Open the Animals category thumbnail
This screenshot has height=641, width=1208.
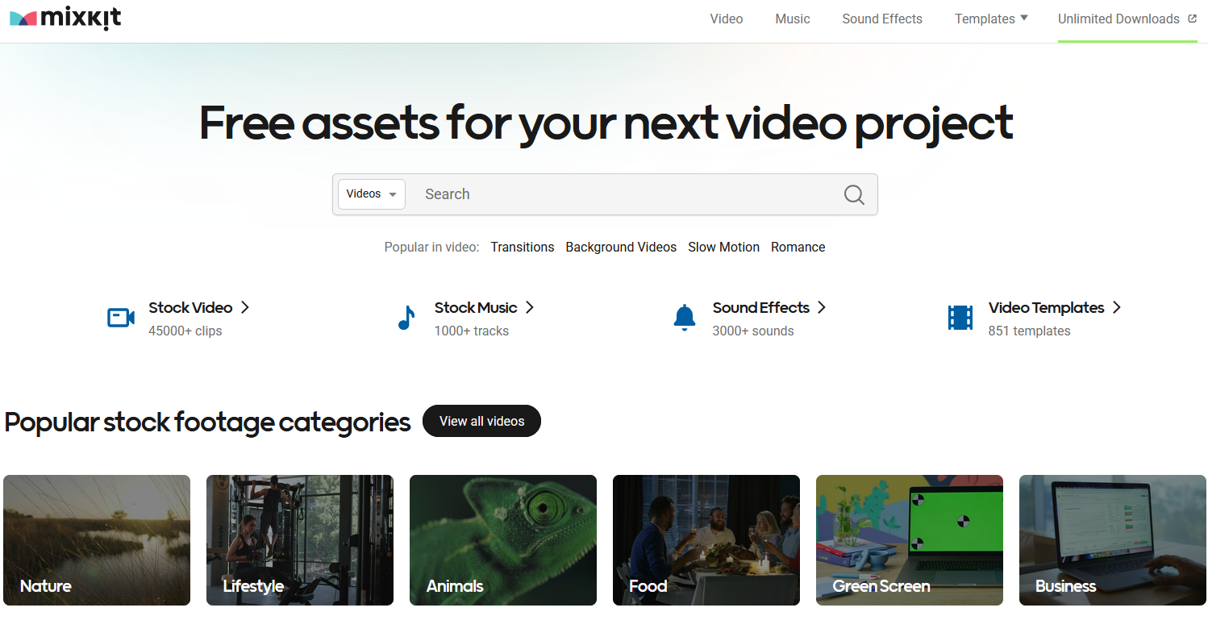point(502,539)
